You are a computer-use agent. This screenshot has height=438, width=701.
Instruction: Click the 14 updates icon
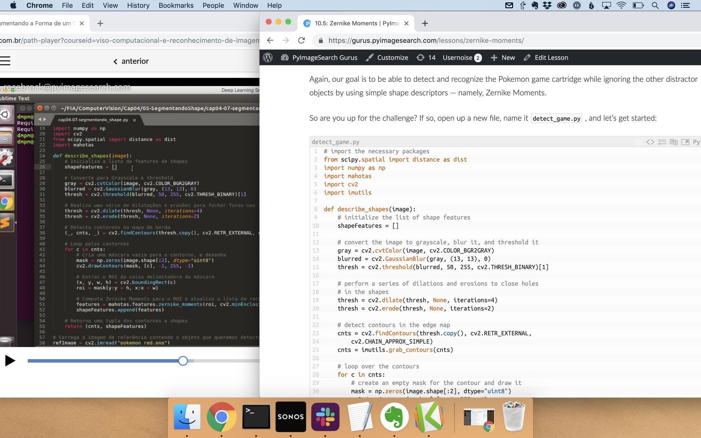pos(426,57)
